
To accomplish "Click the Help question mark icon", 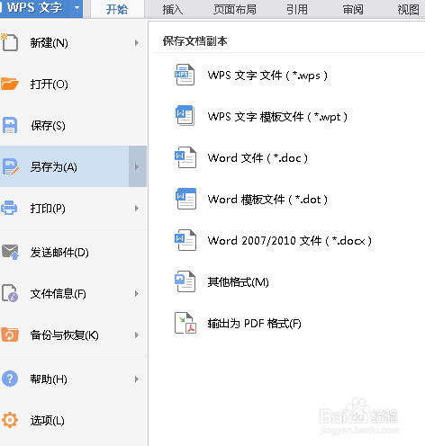I will click(x=10, y=379).
